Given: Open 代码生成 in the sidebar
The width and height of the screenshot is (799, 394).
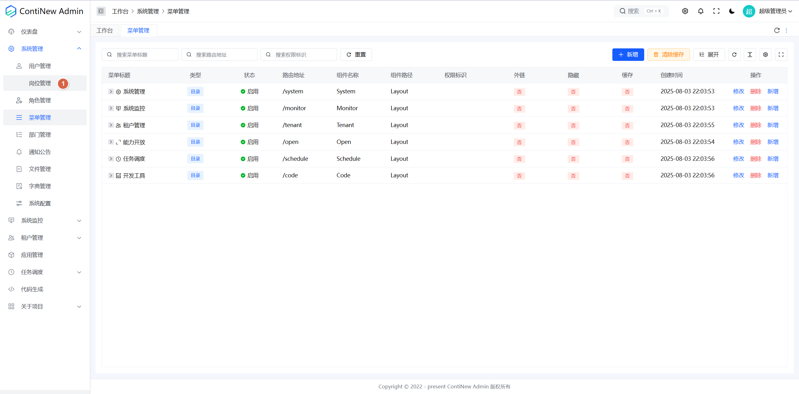Looking at the screenshot, I should 45,289.
